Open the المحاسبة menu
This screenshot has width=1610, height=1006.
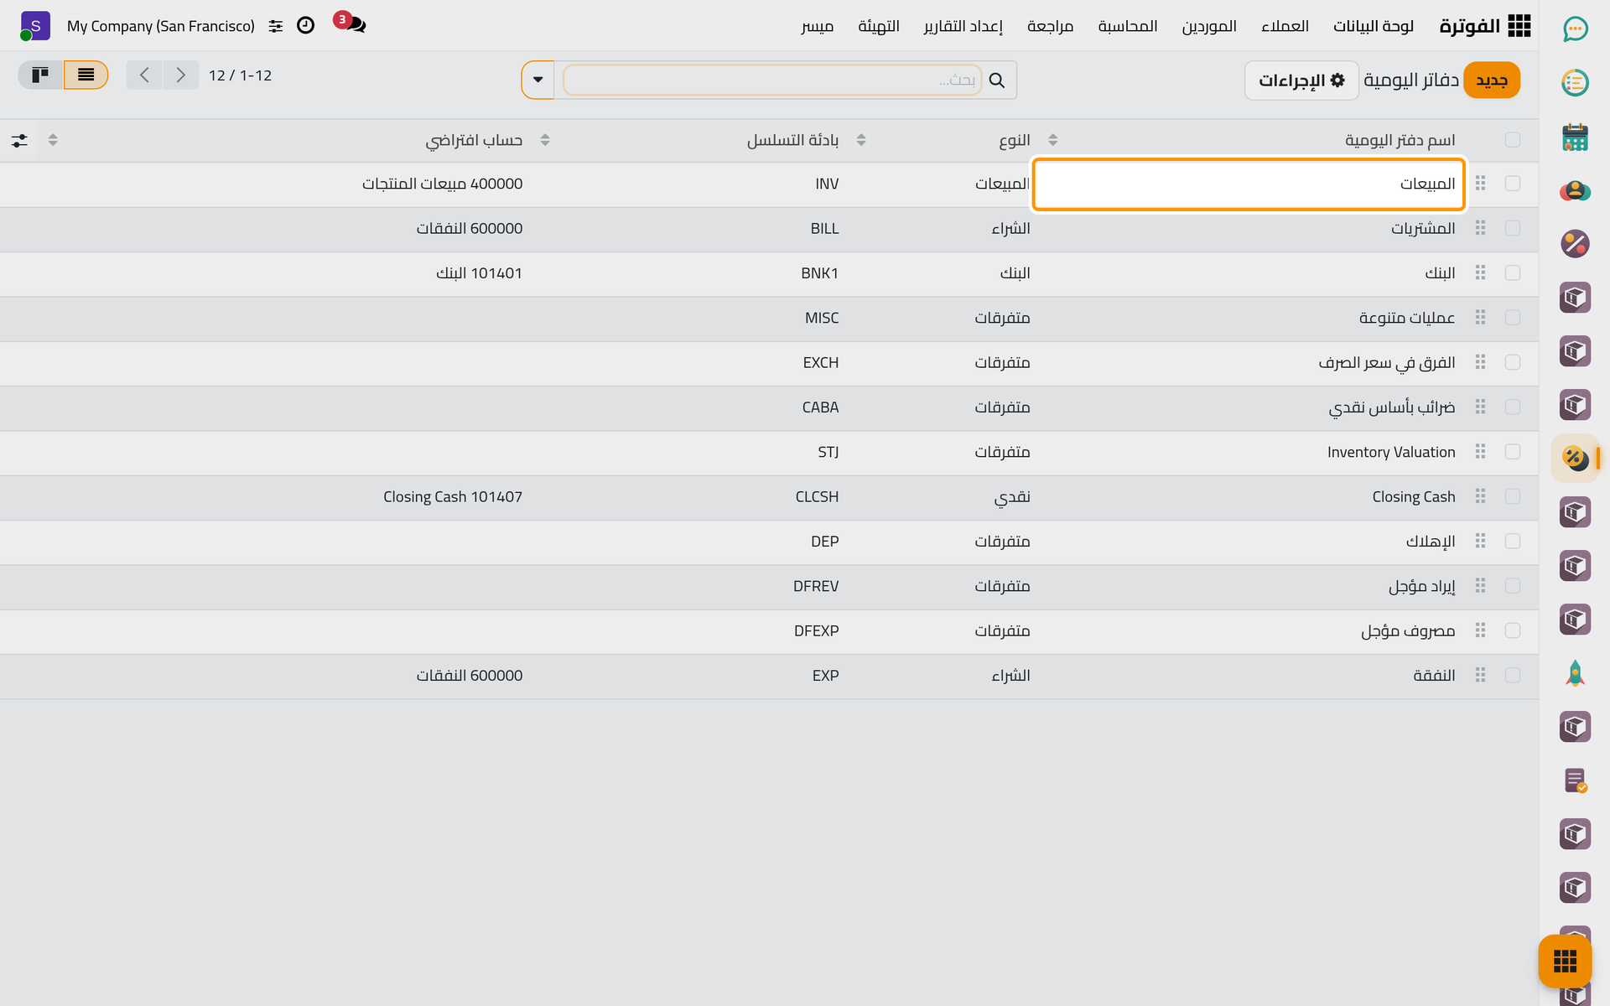(x=1128, y=26)
